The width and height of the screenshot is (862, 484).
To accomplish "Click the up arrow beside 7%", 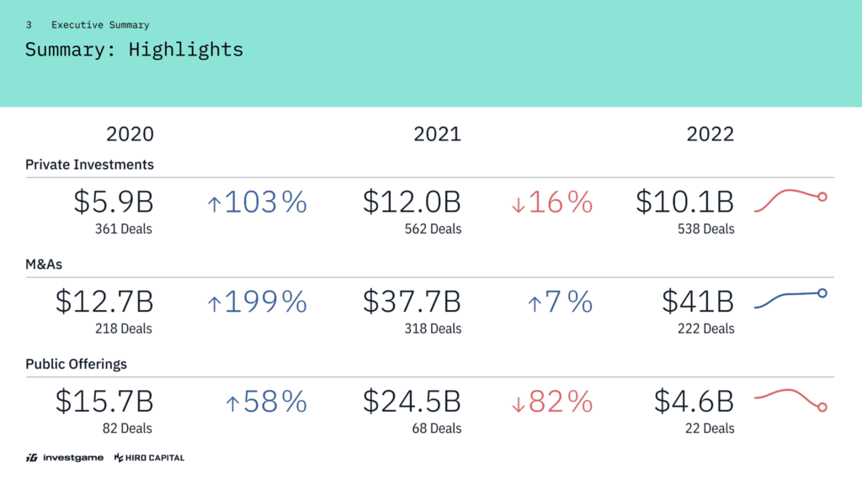I will (x=534, y=303).
